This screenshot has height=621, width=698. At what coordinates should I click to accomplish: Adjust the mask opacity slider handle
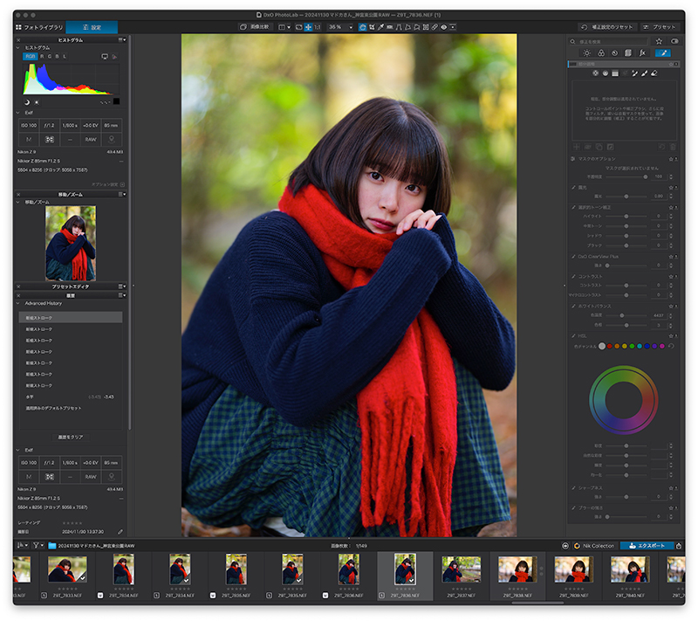(x=645, y=176)
